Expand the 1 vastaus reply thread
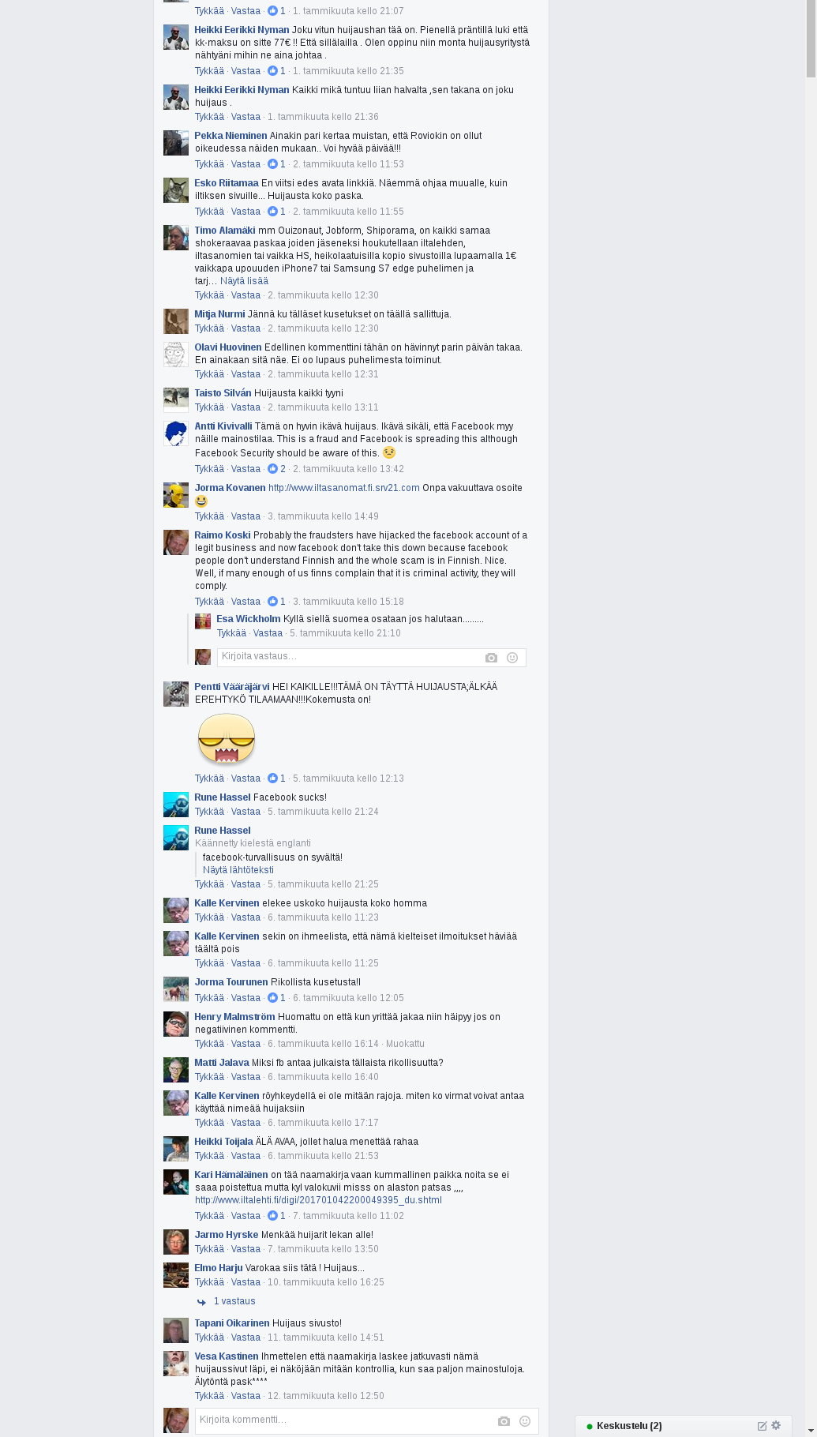Image resolution: width=817 pixels, height=1437 pixels. [x=234, y=1301]
